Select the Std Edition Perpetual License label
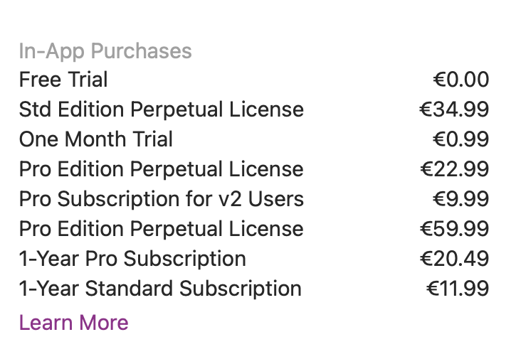This screenshot has height=364, width=511. tap(162, 109)
